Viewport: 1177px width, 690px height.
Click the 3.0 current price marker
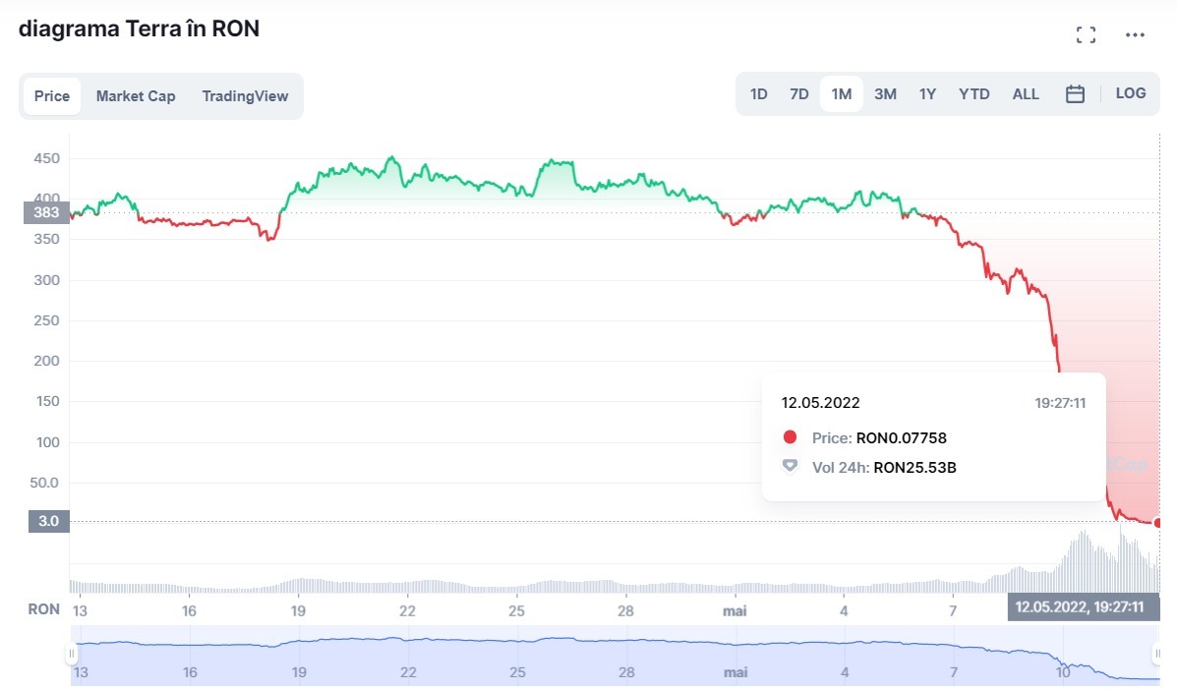click(49, 521)
